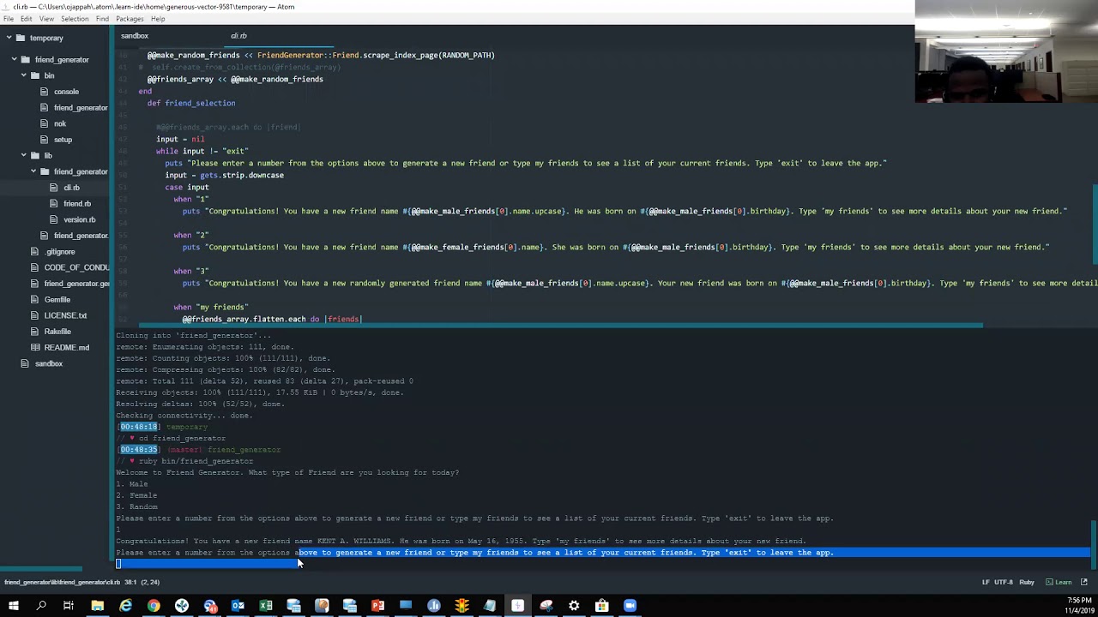The width and height of the screenshot is (1098, 617).
Task: Open the Edit menu
Action: pyautogui.click(x=27, y=19)
